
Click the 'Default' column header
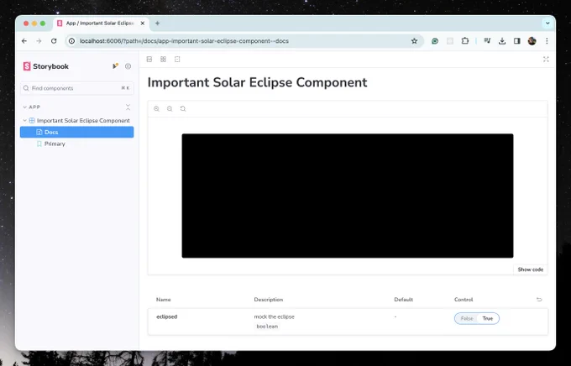click(404, 300)
